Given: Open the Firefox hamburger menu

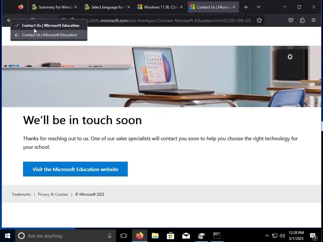Looking at the screenshot, I should [314, 20].
